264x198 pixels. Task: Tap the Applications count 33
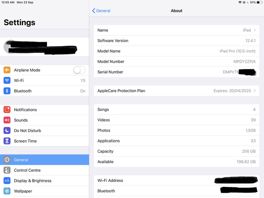[253, 141]
